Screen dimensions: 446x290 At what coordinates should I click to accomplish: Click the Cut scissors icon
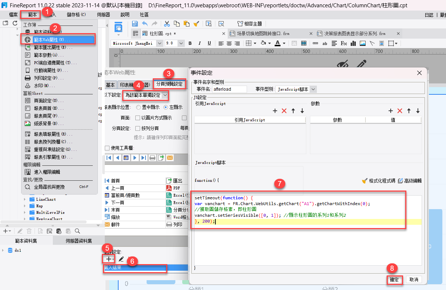click(x=167, y=24)
